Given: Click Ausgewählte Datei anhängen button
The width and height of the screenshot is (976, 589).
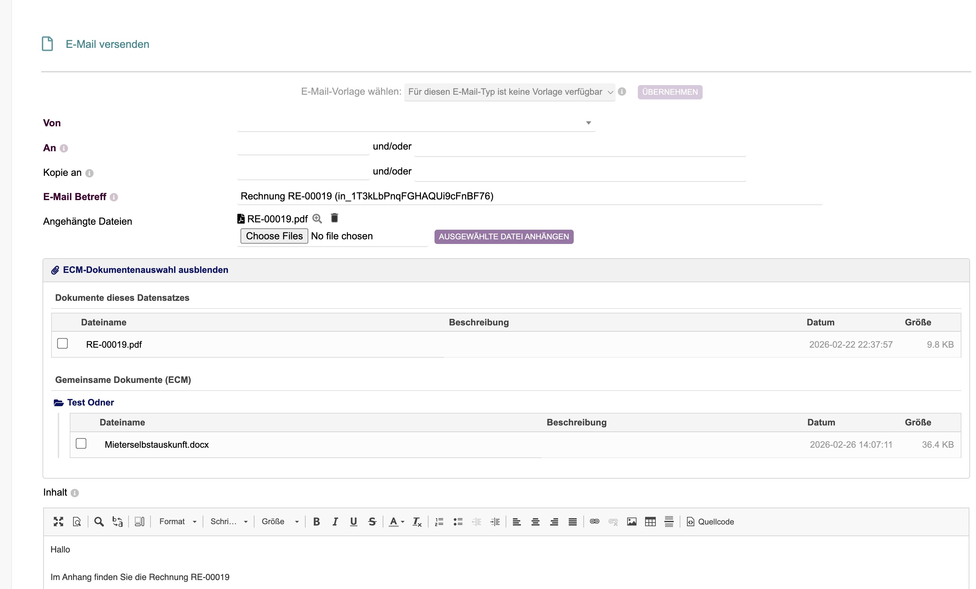Looking at the screenshot, I should tap(504, 237).
